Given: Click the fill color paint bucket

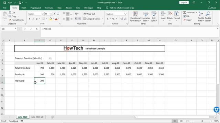Looking at the screenshot, I should 51,19.
